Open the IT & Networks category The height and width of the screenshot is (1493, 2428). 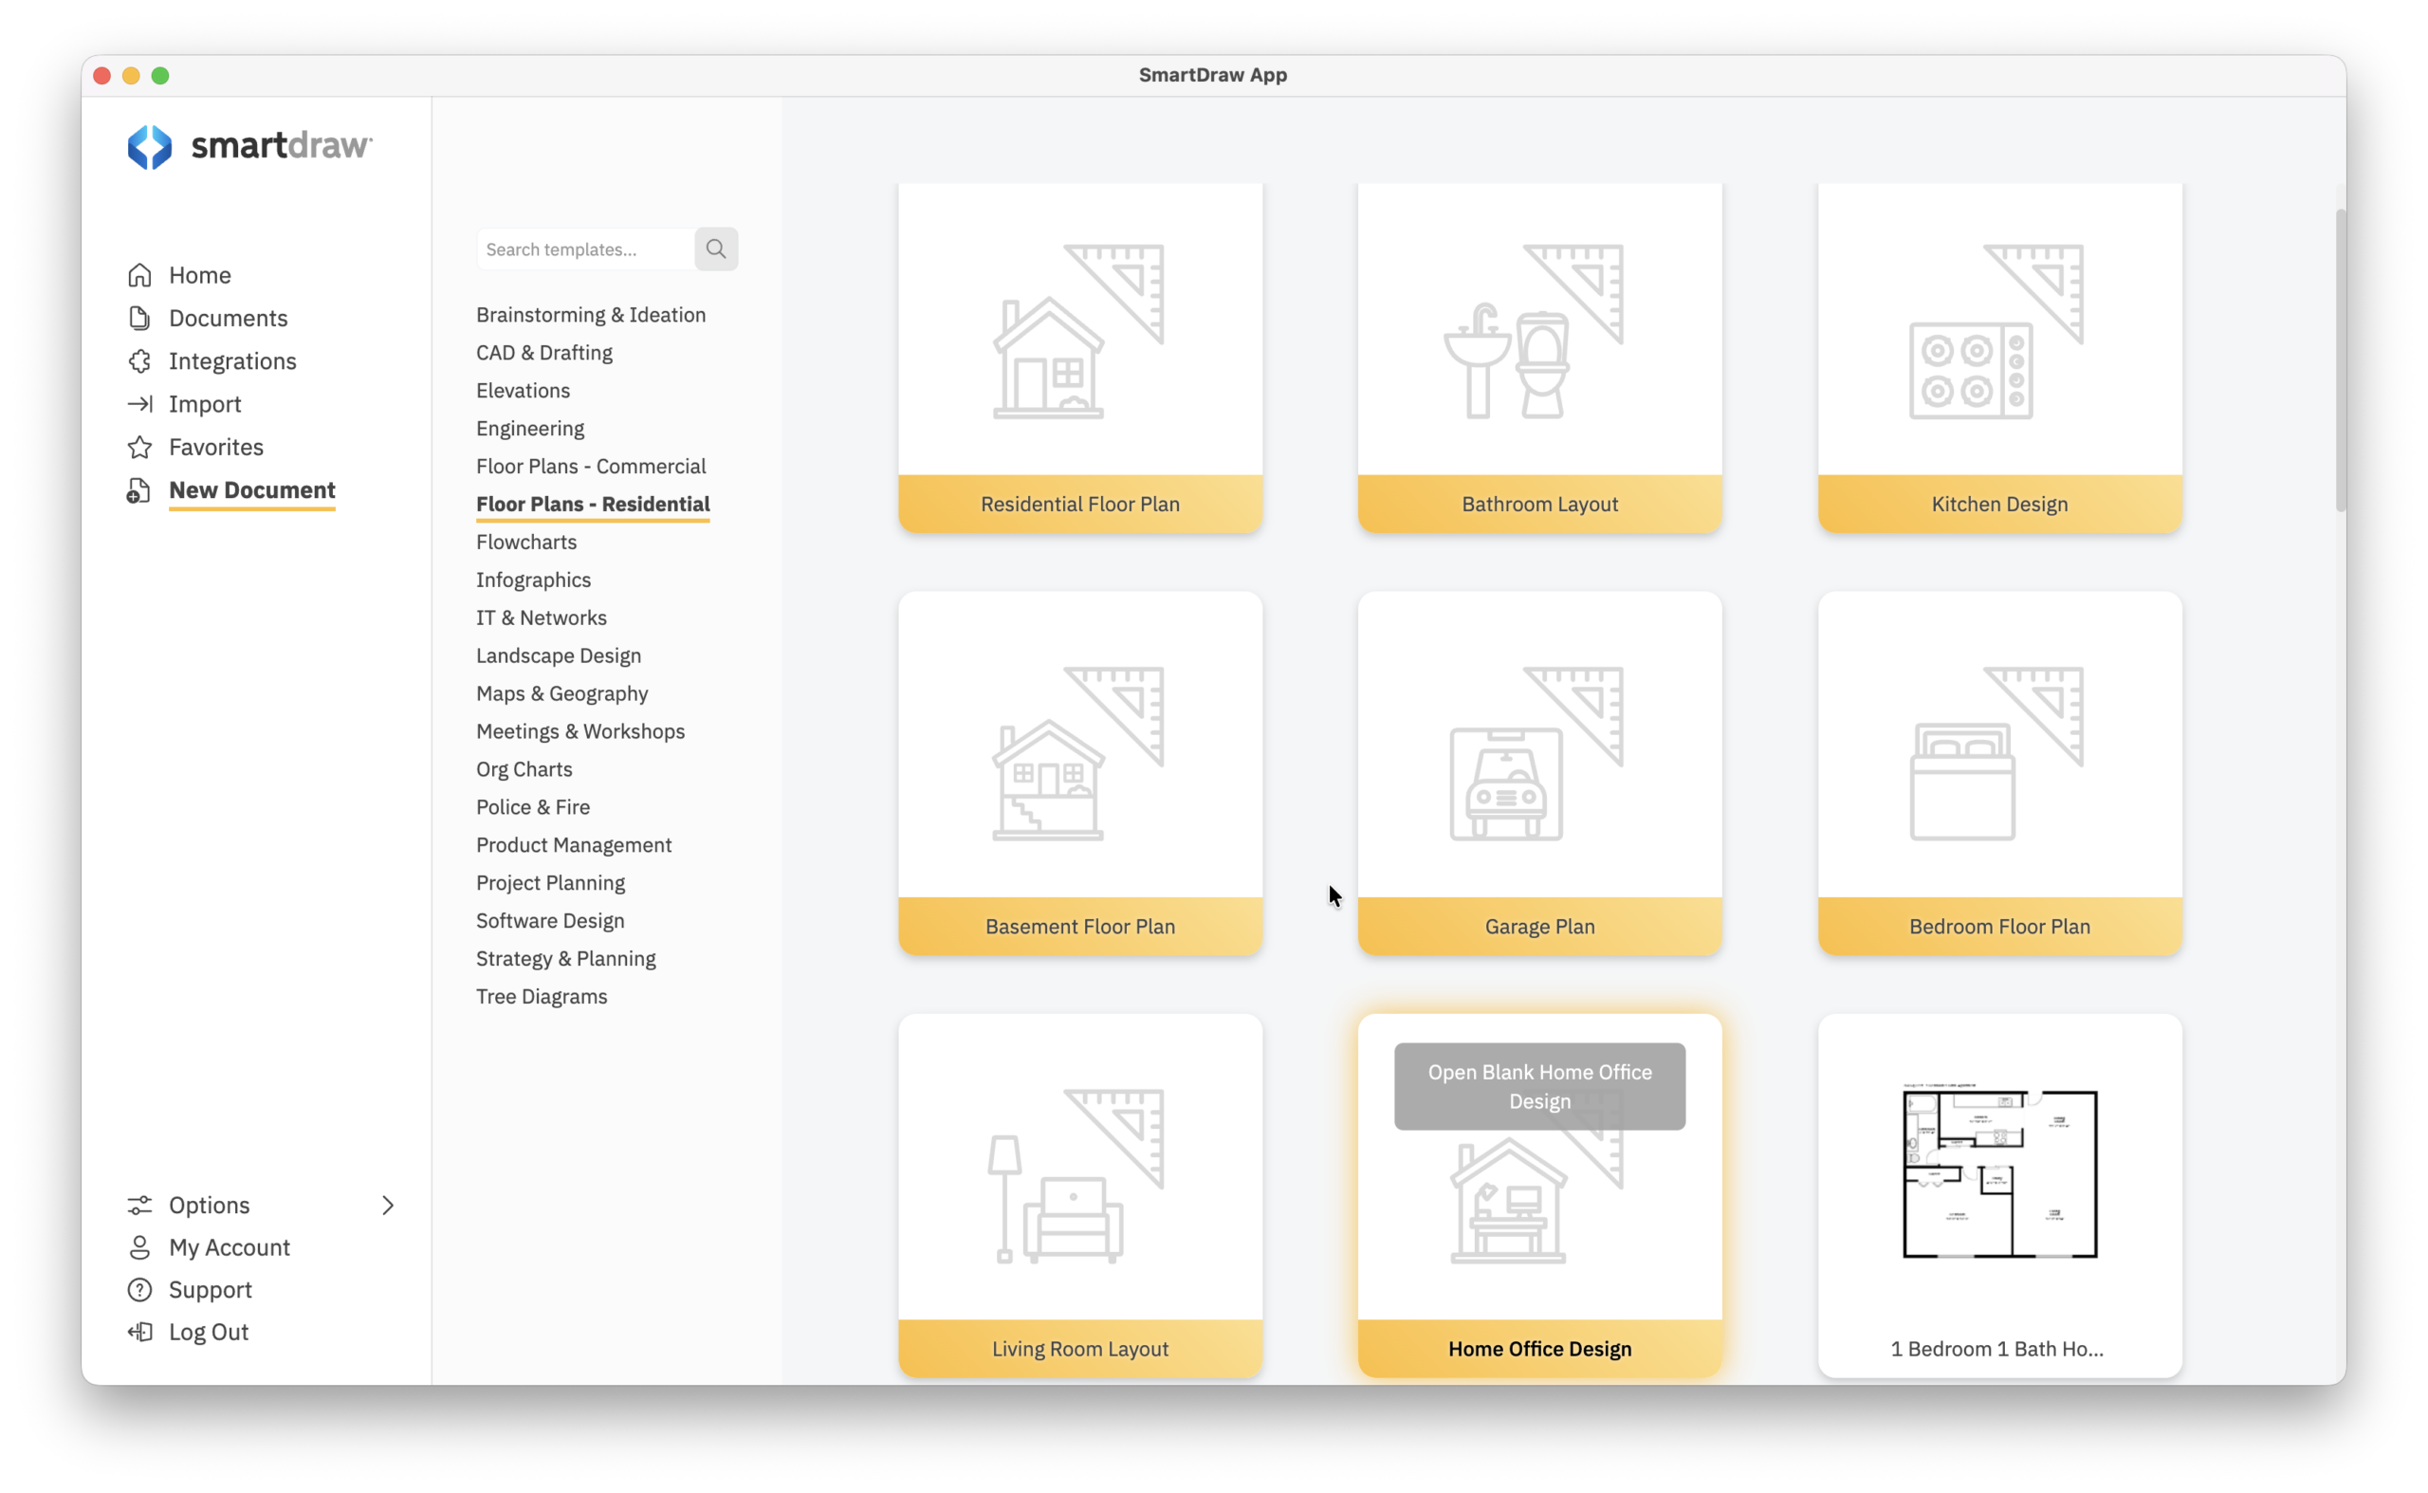(x=542, y=617)
